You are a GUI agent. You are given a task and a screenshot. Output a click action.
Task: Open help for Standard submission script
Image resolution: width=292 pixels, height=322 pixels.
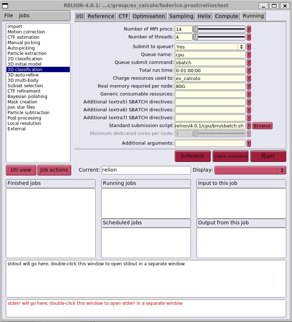click(x=248, y=126)
